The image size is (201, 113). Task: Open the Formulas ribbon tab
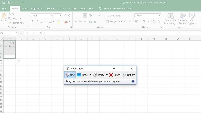(x=52, y=9)
